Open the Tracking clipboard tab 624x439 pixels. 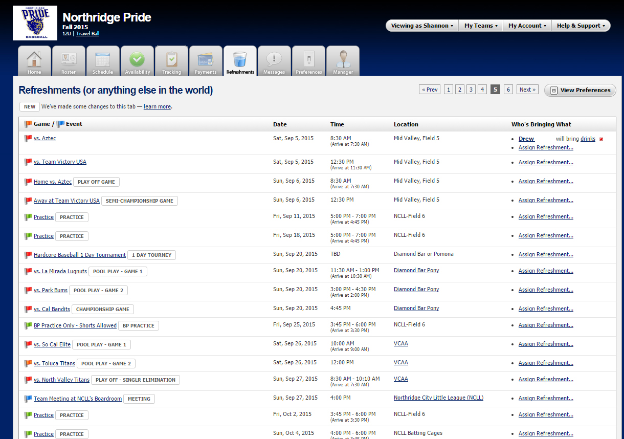click(171, 61)
